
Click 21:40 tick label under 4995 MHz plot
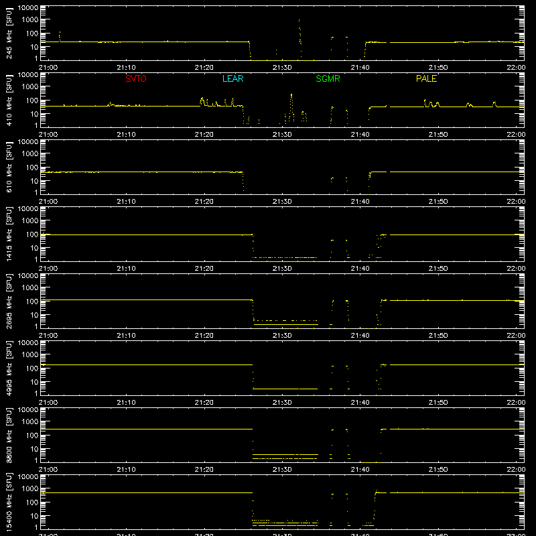click(360, 403)
